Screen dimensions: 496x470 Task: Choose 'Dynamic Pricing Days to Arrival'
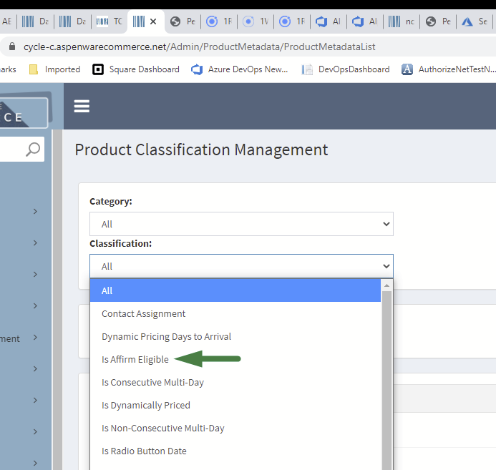coord(166,336)
